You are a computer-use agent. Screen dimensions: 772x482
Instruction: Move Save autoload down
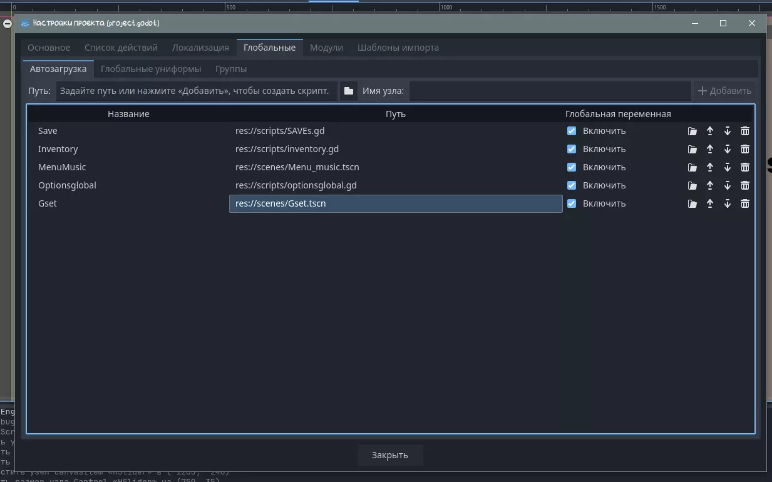pos(727,131)
